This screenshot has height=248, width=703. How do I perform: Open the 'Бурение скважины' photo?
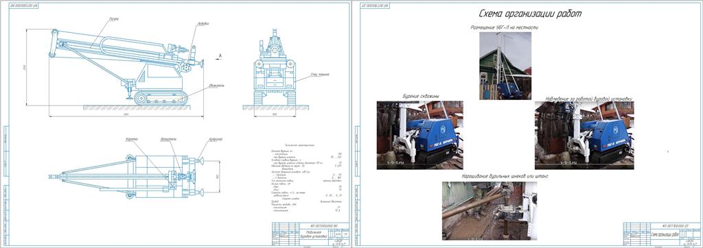420,135
